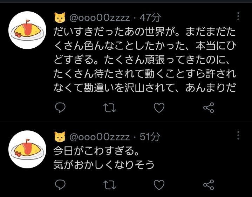The height and width of the screenshot is (197, 252).
Task: Open omurice profile picture on first tweet
Action: (x=27, y=30)
